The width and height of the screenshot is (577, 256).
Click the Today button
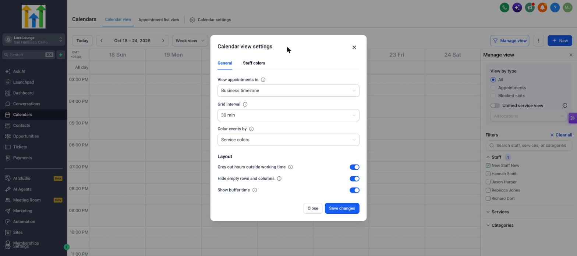tap(82, 41)
